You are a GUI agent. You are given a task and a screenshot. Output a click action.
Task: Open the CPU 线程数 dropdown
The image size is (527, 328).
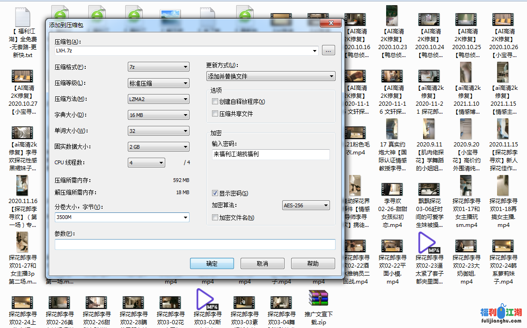pyautogui.click(x=146, y=163)
